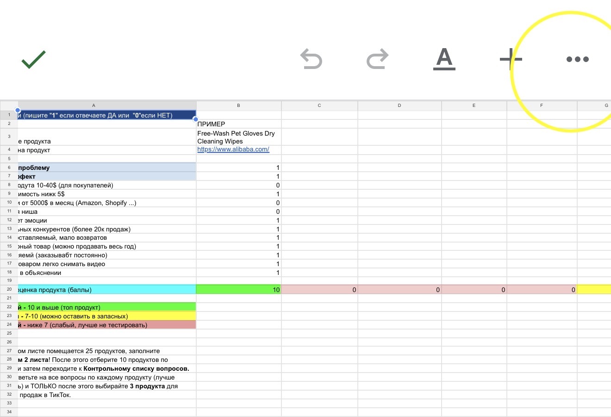Select the cyan 'оценка продукта (баллы)' cell
The image size is (611, 417).
click(106, 290)
